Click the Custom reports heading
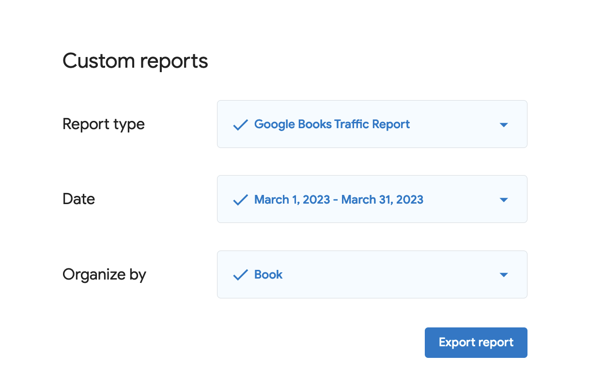 (x=135, y=61)
